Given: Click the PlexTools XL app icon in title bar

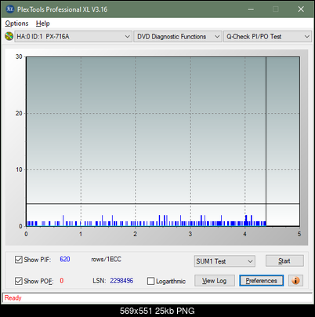Looking at the screenshot, I should click(x=10, y=9).
